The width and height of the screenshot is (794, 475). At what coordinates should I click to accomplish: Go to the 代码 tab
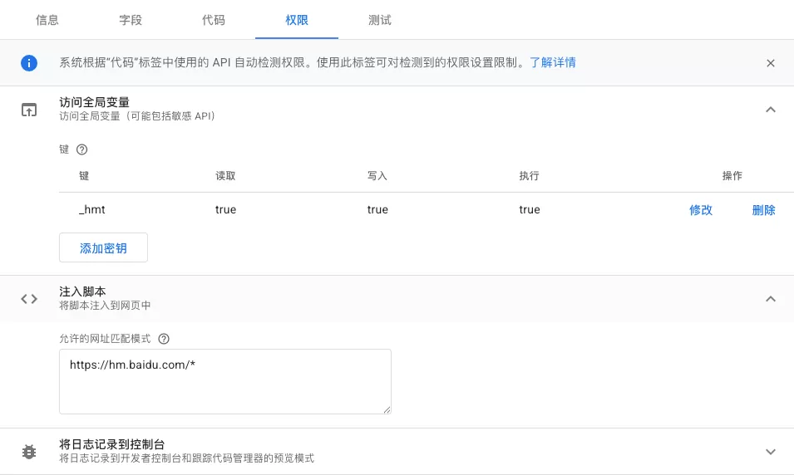(214, 20)
